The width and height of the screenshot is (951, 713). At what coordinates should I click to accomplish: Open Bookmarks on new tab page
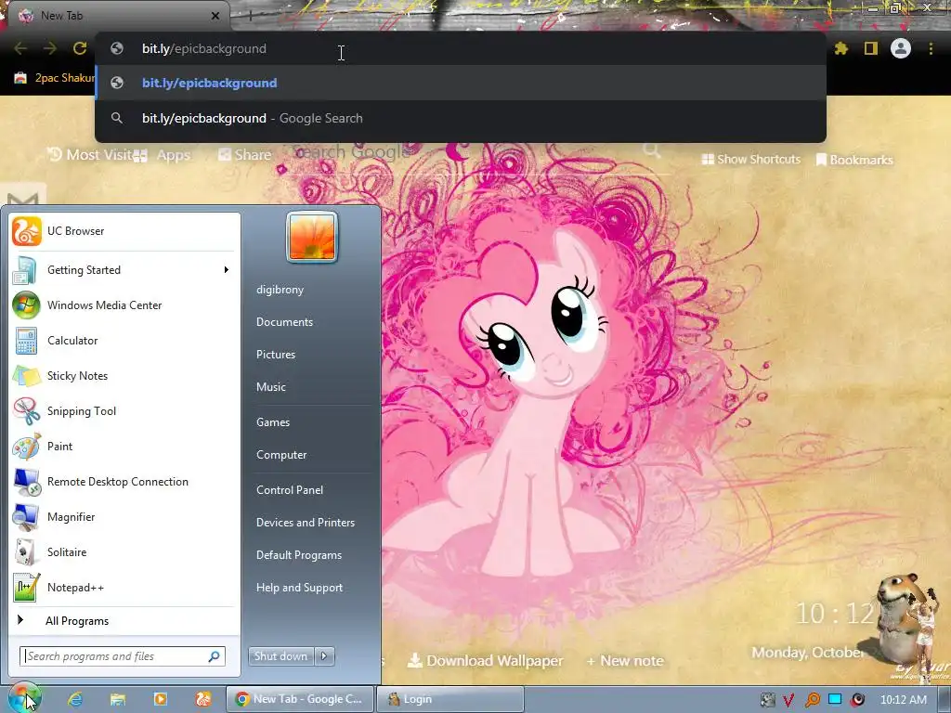854,160
